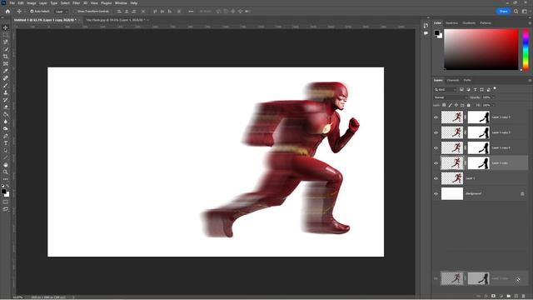Toggle the Auto-Select checkbox
Viewport: 533px width, 300px height.
pos(32,11)
